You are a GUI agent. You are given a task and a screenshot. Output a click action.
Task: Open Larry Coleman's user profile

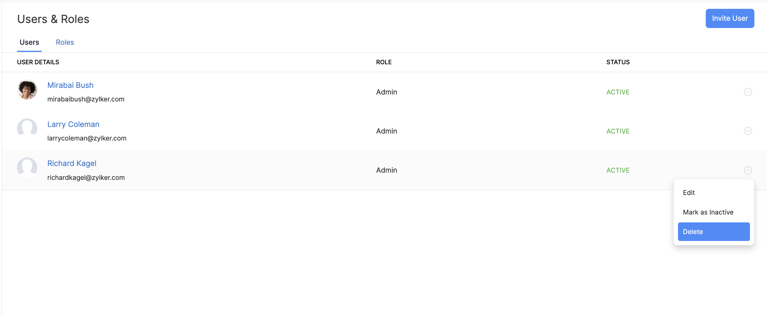coord(73,124)
